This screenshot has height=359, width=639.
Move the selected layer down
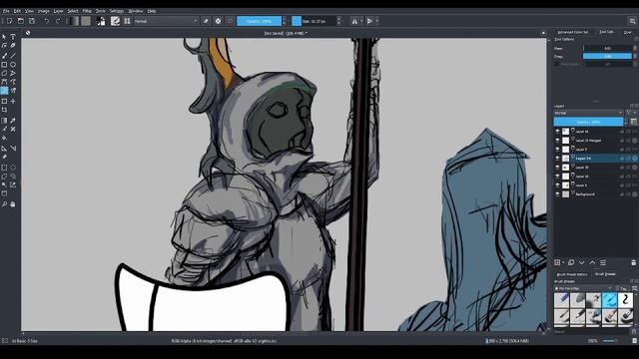click(x=581, y=262)
